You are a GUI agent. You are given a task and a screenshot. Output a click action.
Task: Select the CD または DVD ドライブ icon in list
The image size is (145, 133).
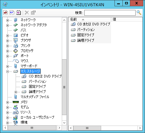click(73, 24)
